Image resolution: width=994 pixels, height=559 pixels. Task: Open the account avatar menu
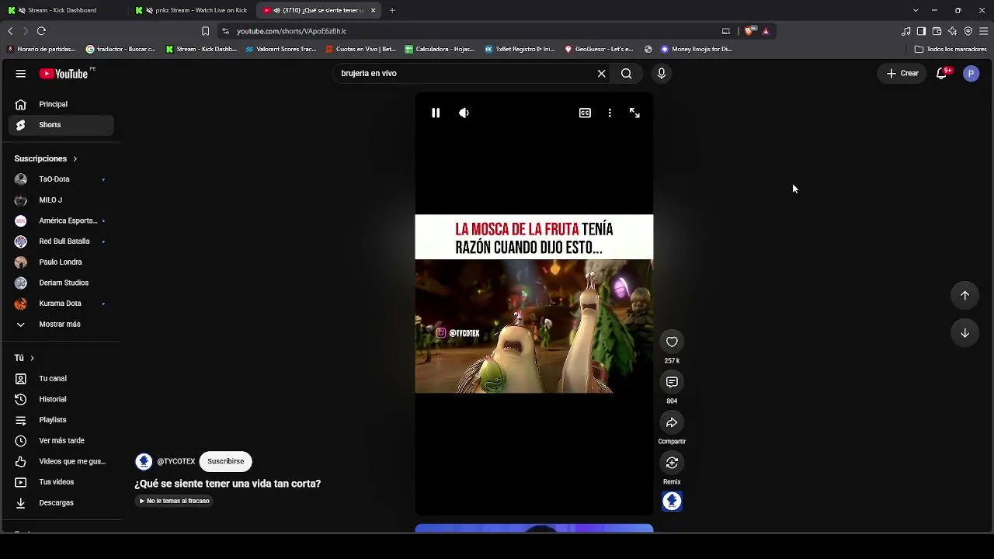pos(971,74)
